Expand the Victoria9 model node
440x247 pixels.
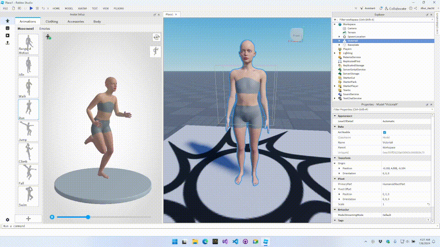pos(339,41)
